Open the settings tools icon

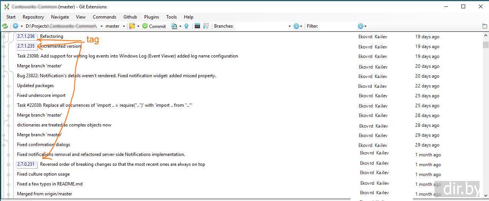coord(206,26)
